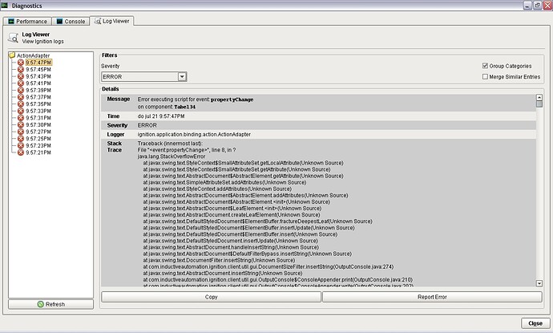
Task: Click error icon for 9:57:43PM entry
Action: pos(21,76)
